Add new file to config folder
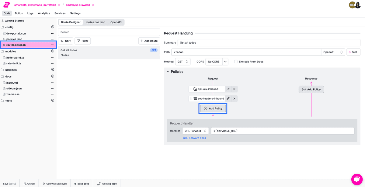This screenshot has height=187, width=365. (53, 27)
